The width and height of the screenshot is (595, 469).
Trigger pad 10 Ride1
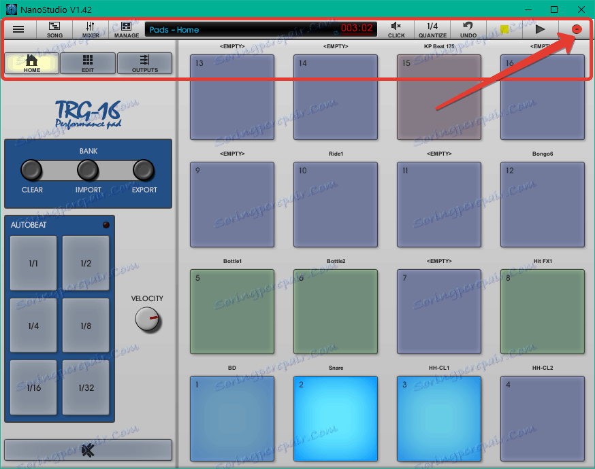[x=336, y=205]
